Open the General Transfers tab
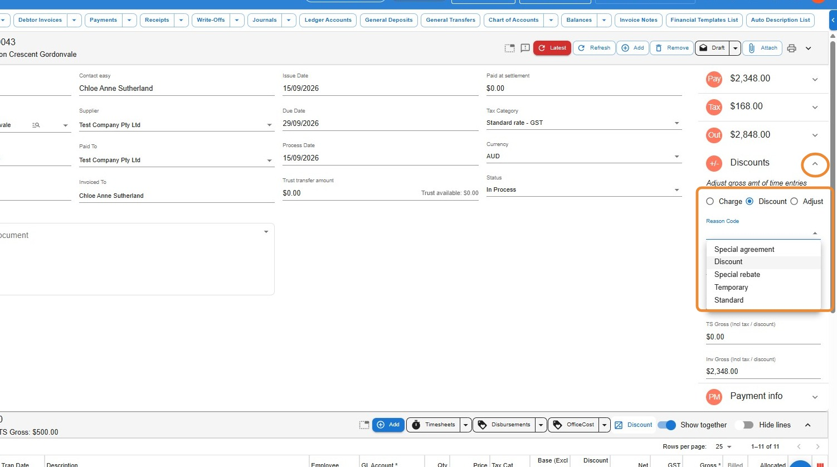Screen dimensions: 837x467 [450, 20]
